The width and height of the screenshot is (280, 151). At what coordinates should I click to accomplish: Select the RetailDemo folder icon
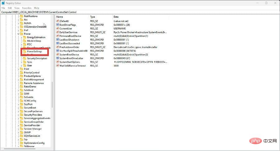[x=21, y=87]
